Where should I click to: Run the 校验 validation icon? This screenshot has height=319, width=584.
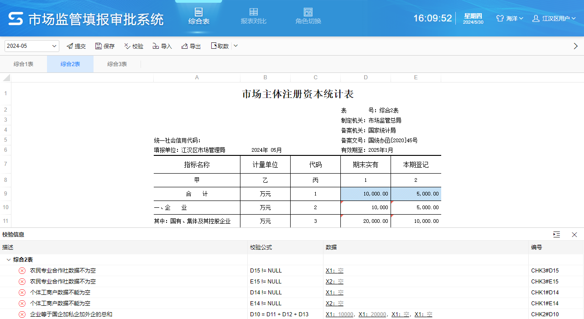point(126,46)
